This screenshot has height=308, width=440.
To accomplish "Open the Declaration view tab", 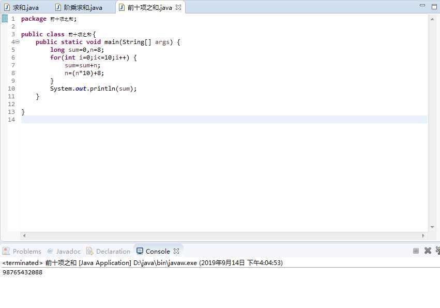I will (109, 251).
